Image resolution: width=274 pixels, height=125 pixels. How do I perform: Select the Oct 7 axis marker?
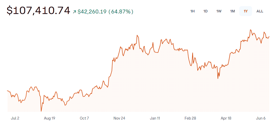tap(84, 118)
